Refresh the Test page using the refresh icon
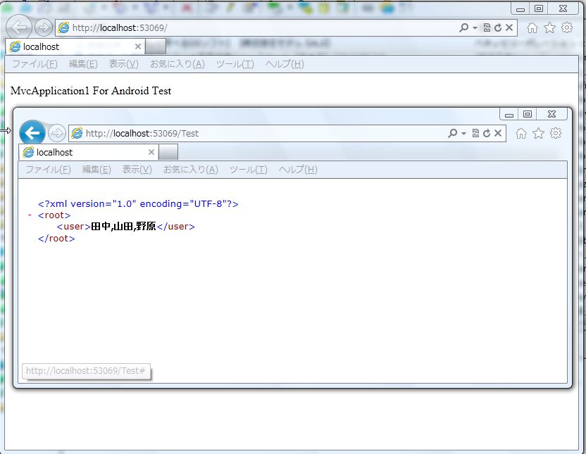Viewport: 586px width, 454px height. [487, 134]
